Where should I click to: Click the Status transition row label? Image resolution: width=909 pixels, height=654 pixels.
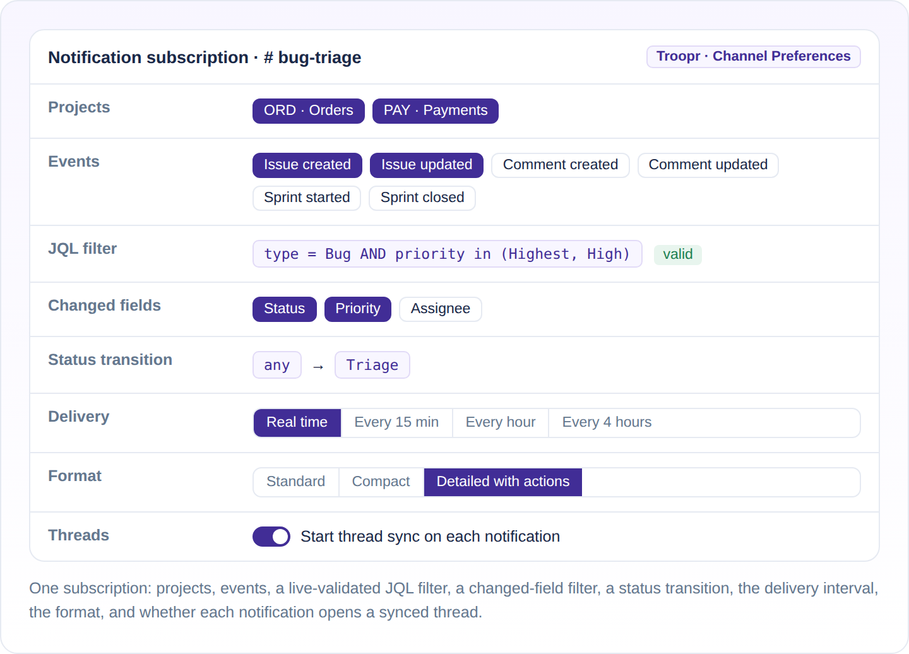110,360
